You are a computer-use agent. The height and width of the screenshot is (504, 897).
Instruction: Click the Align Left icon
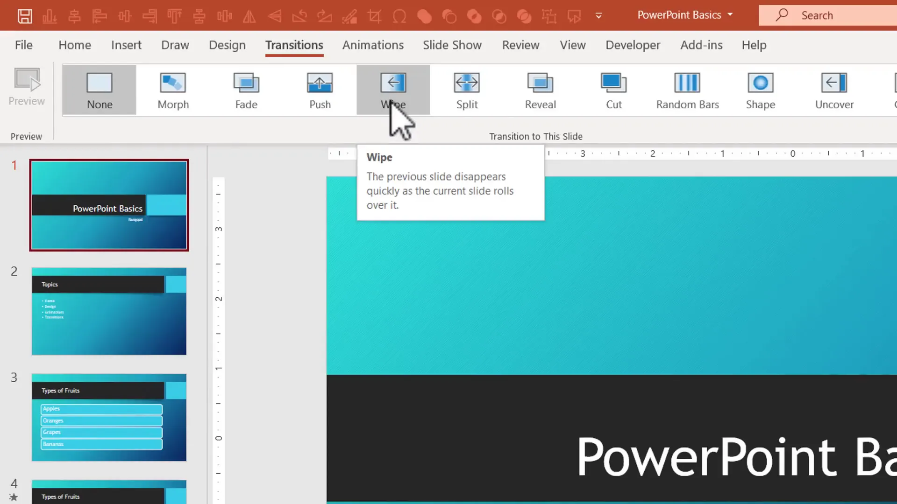(x=100, y=16)
